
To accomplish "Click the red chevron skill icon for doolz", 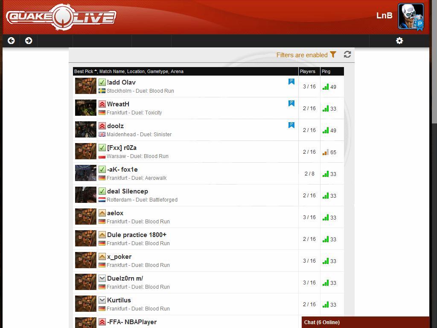I will [x=102, y=126].
